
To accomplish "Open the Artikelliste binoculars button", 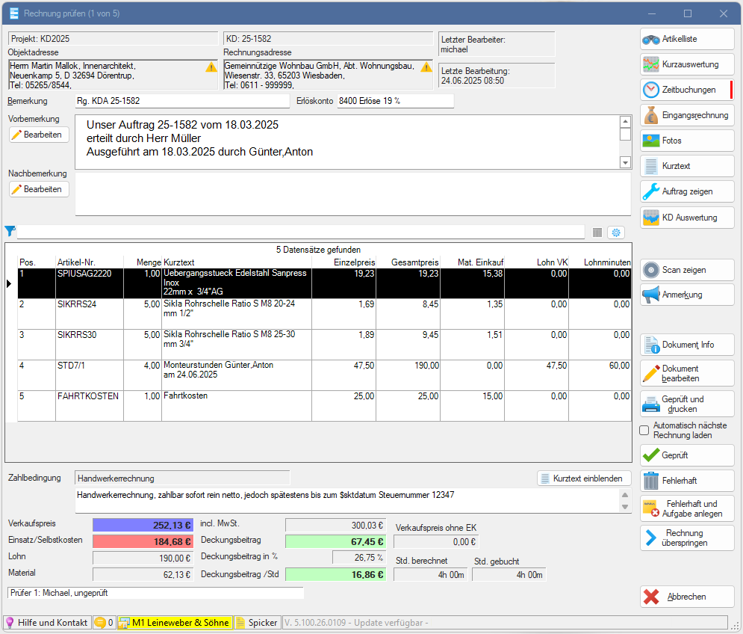I will pos(686,39).
